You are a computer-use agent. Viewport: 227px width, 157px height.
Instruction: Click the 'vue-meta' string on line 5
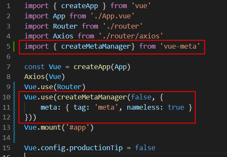180,47
